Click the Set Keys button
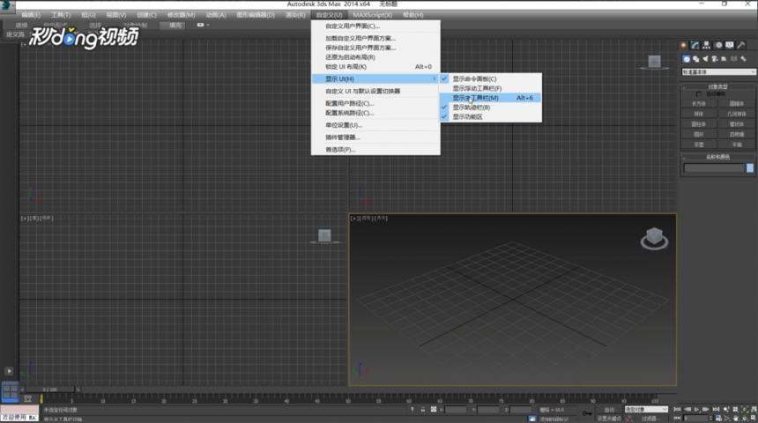 coord(609,419)
